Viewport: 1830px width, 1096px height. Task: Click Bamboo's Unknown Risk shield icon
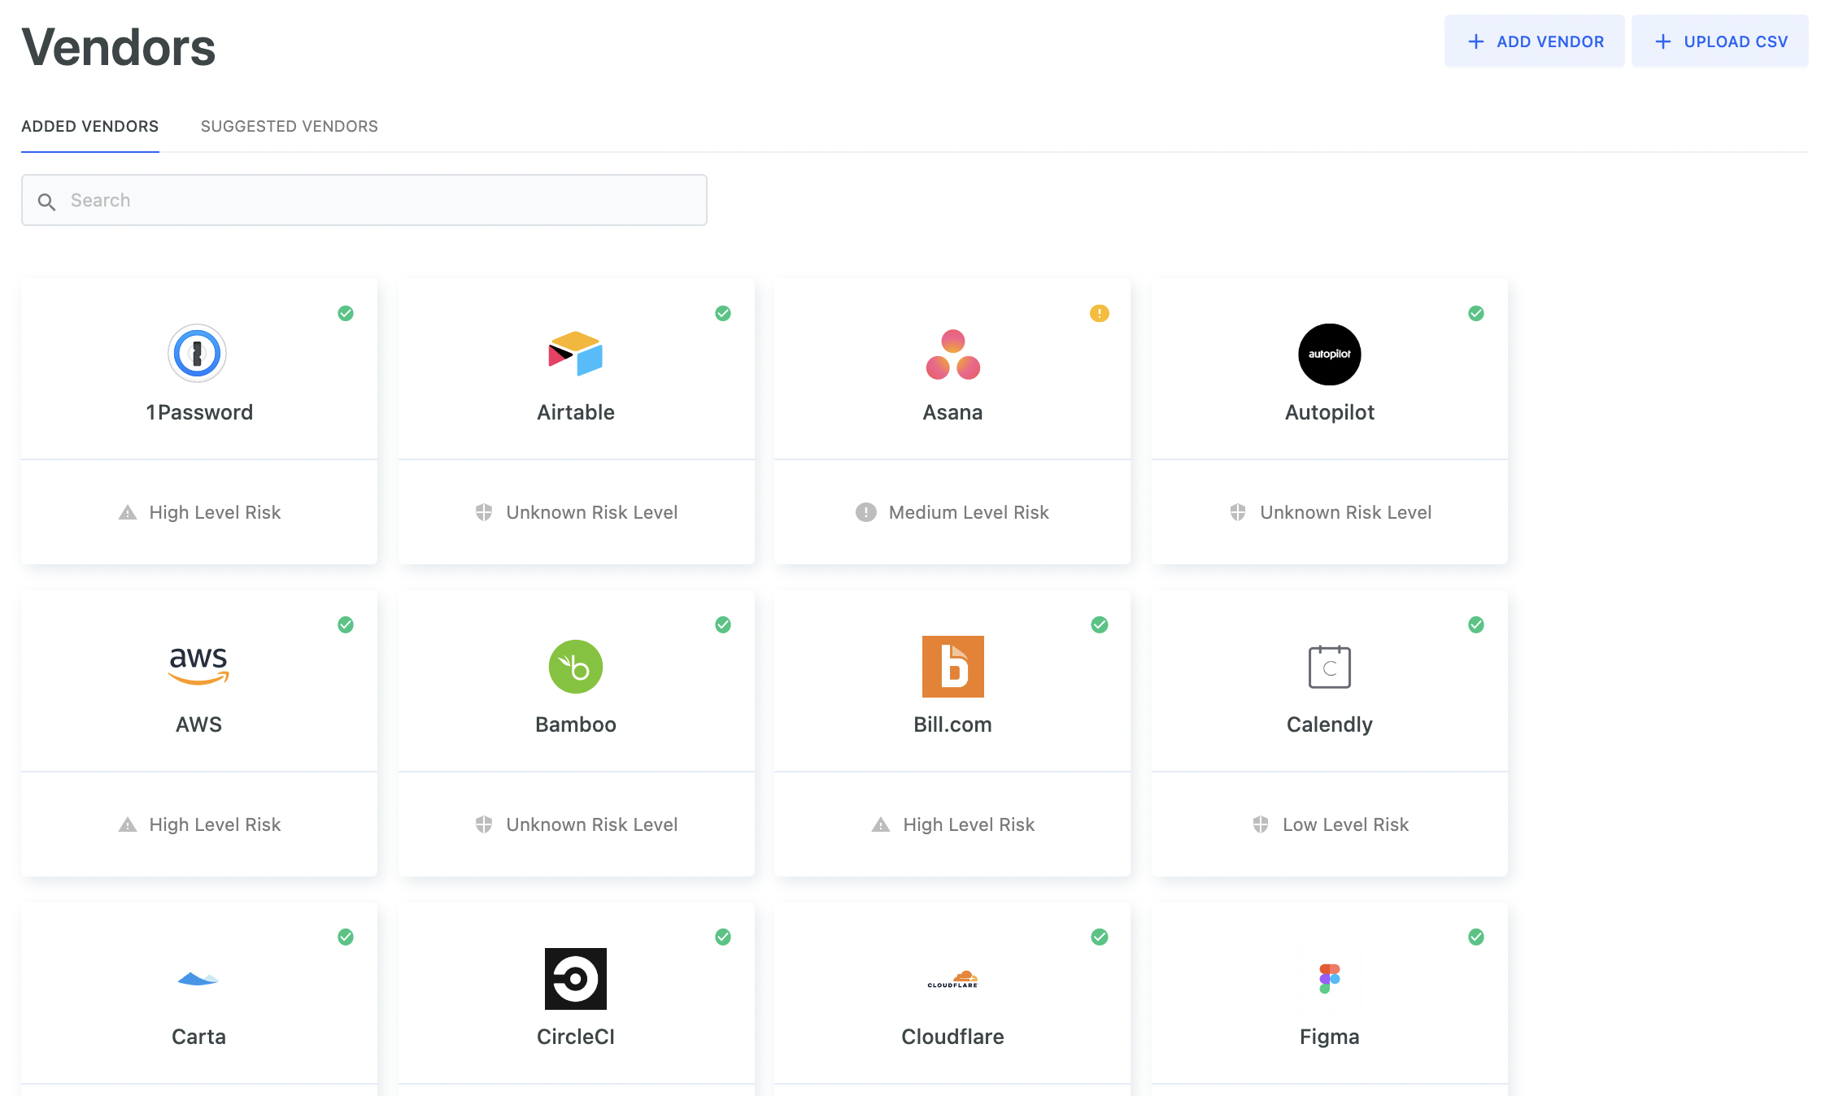[484, 824]
